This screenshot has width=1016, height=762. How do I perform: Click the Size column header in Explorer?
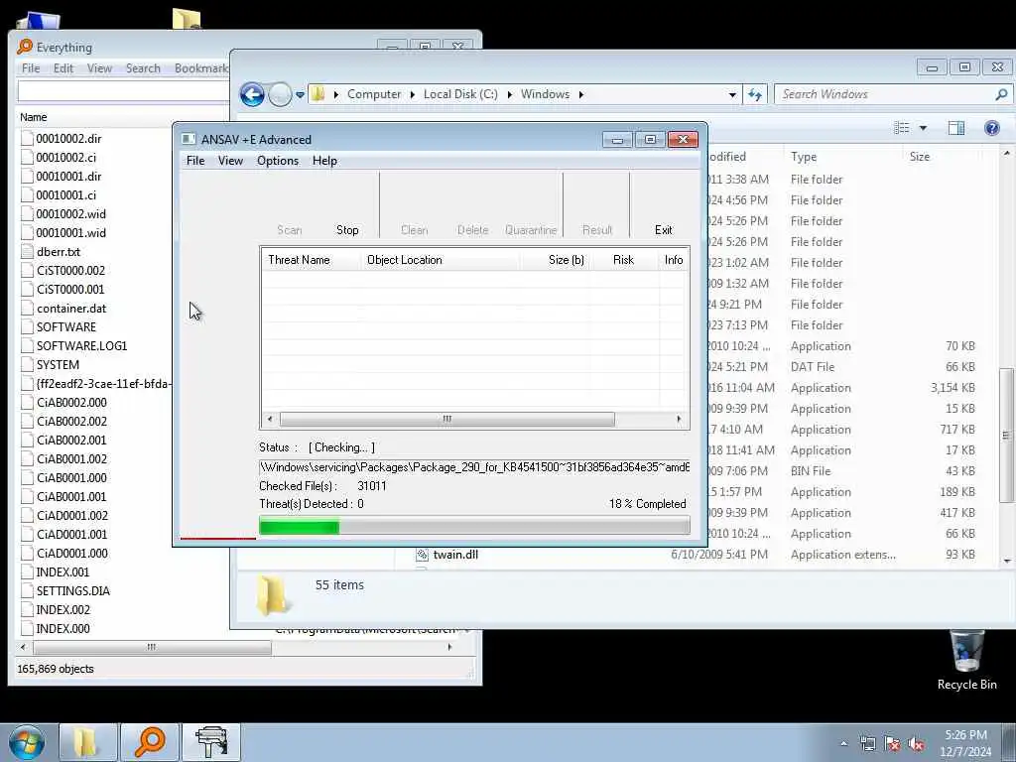click(x=943, y=157)
